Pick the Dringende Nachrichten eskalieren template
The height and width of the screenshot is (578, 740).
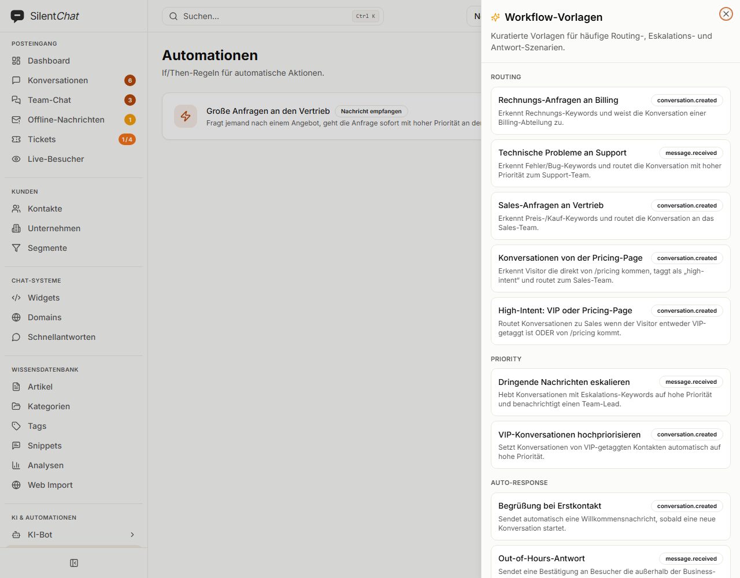pos(610,392)
